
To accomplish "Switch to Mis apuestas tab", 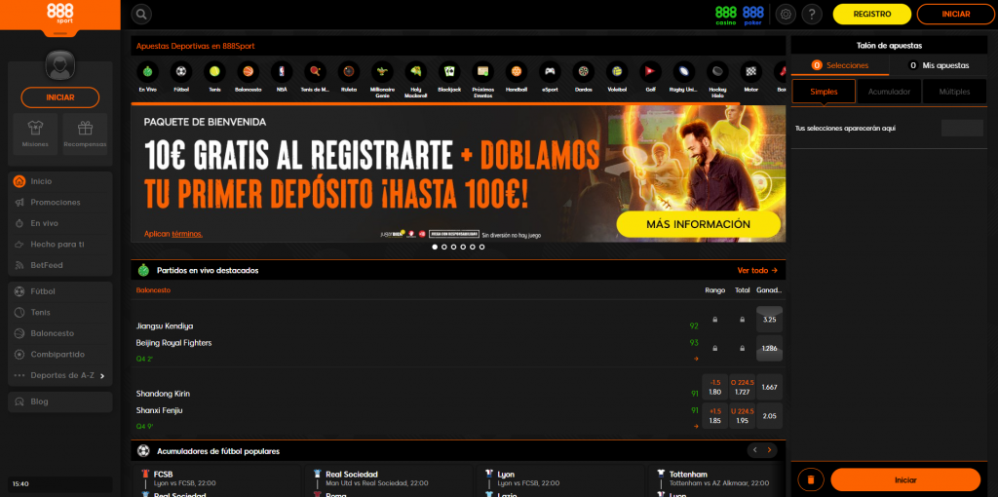I will click(x=939, y=65).
